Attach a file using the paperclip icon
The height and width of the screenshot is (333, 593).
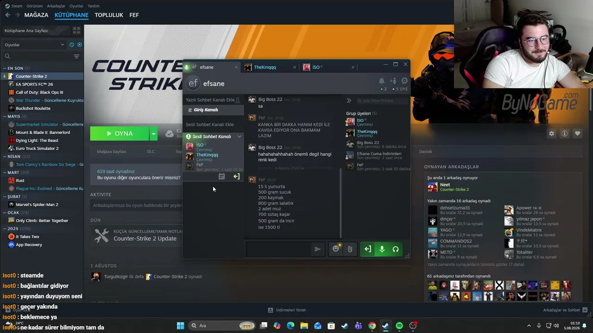[x=350, y=249]
